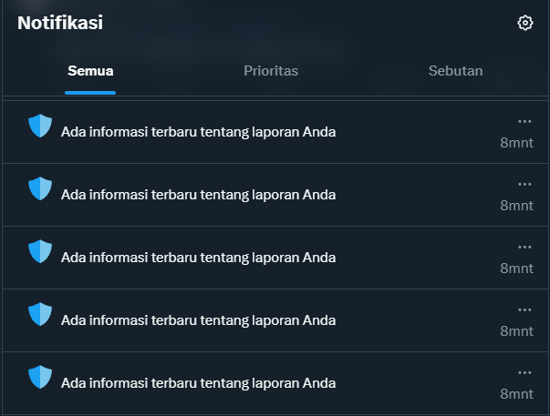View fourth report update notification text

coord(198,320)
